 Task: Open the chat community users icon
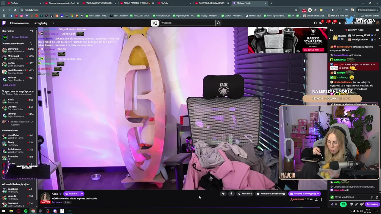click(377, 30)
